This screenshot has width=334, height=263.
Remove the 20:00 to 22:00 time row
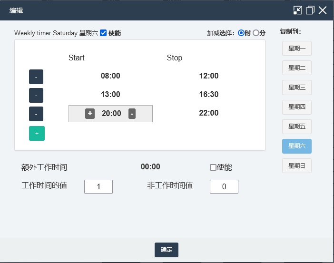[x=36, y=114]
